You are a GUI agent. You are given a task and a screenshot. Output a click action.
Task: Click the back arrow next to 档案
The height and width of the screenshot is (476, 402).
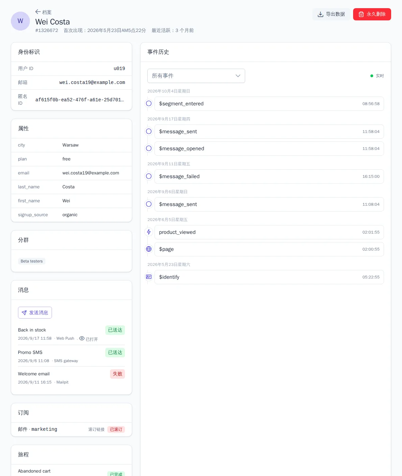[x=38, y=12]
